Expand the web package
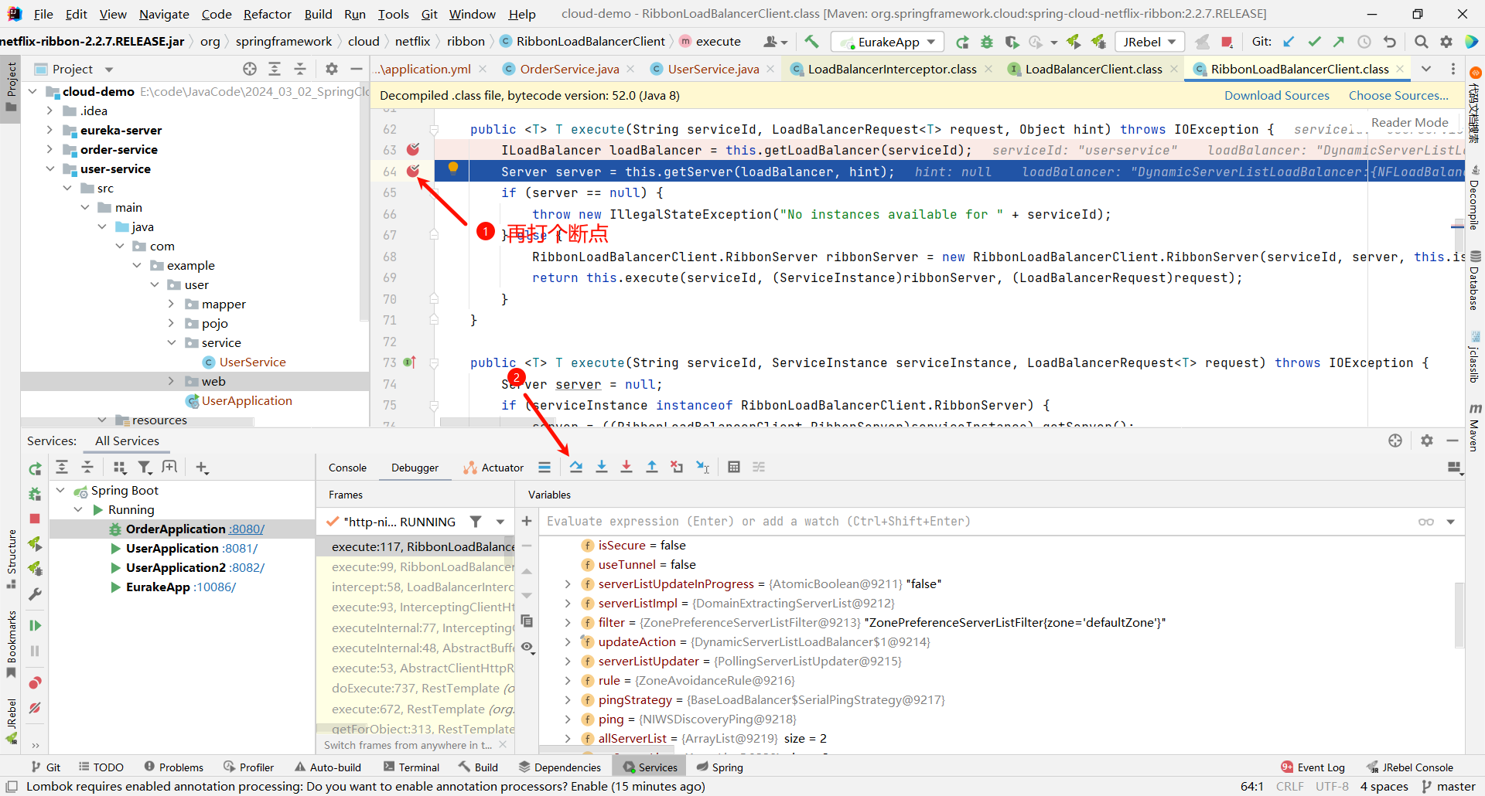Viewport: 1485px width, 796px height. click(x=172, y=381)
